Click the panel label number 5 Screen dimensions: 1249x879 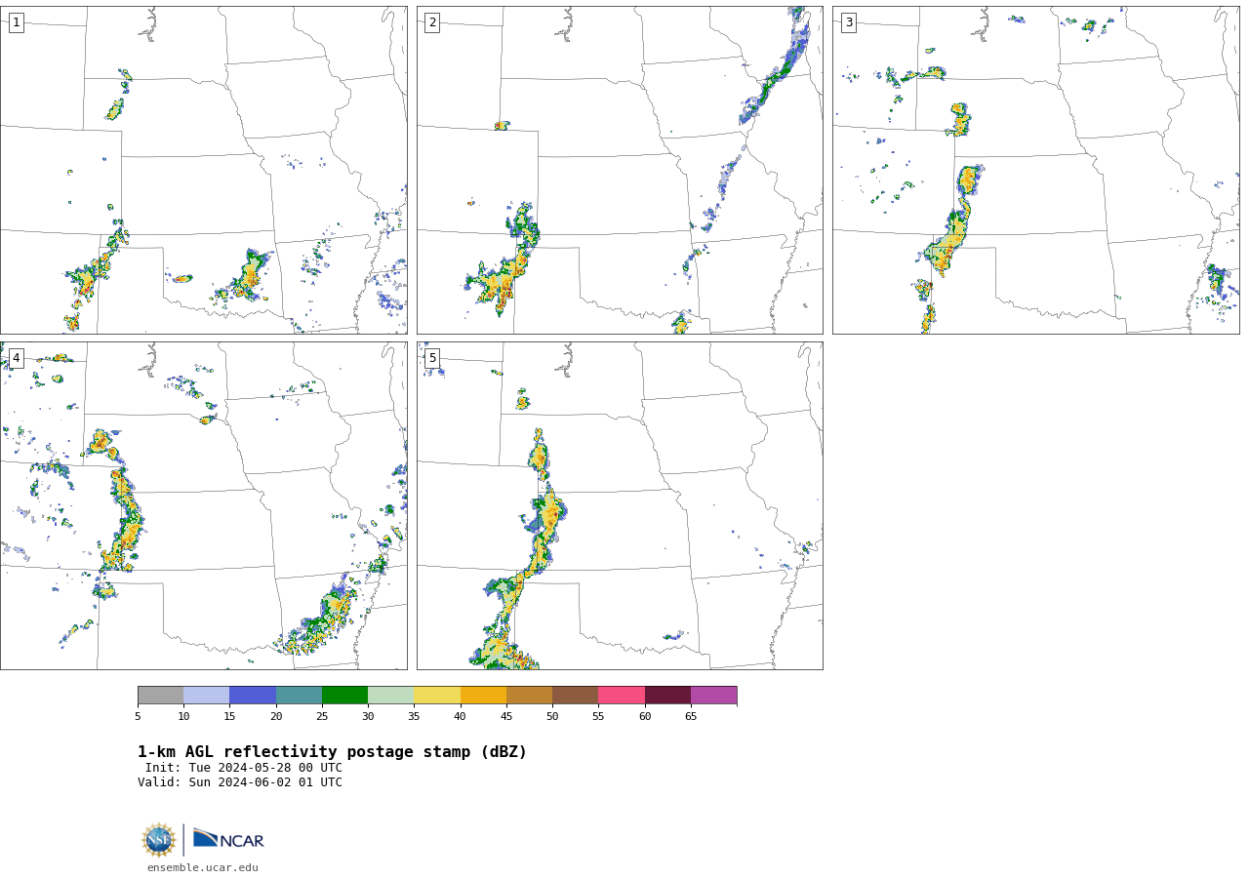click(432, 358)
